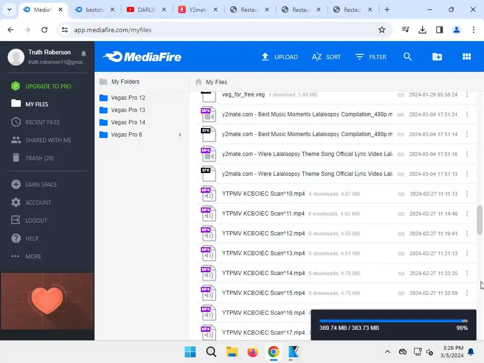The image size is (484, 363).
Task: Copy share link for YTPMV KCBOIEC Scan^10.mp4
Action: [x=401, y=194]
